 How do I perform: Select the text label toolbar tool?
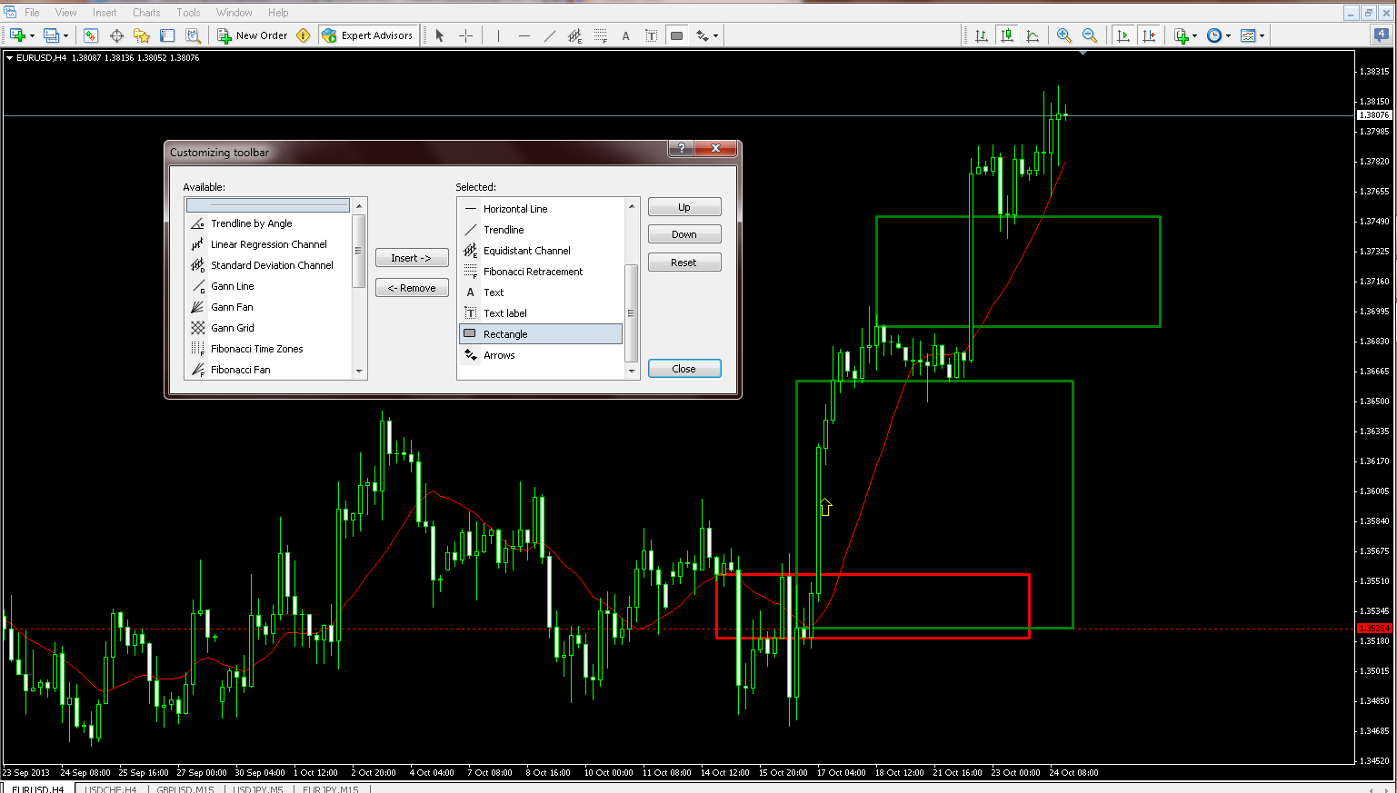(x=651, y=35)
